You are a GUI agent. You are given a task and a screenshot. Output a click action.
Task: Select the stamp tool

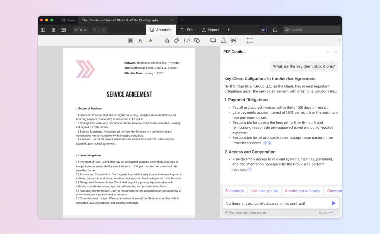click(223, 40)
